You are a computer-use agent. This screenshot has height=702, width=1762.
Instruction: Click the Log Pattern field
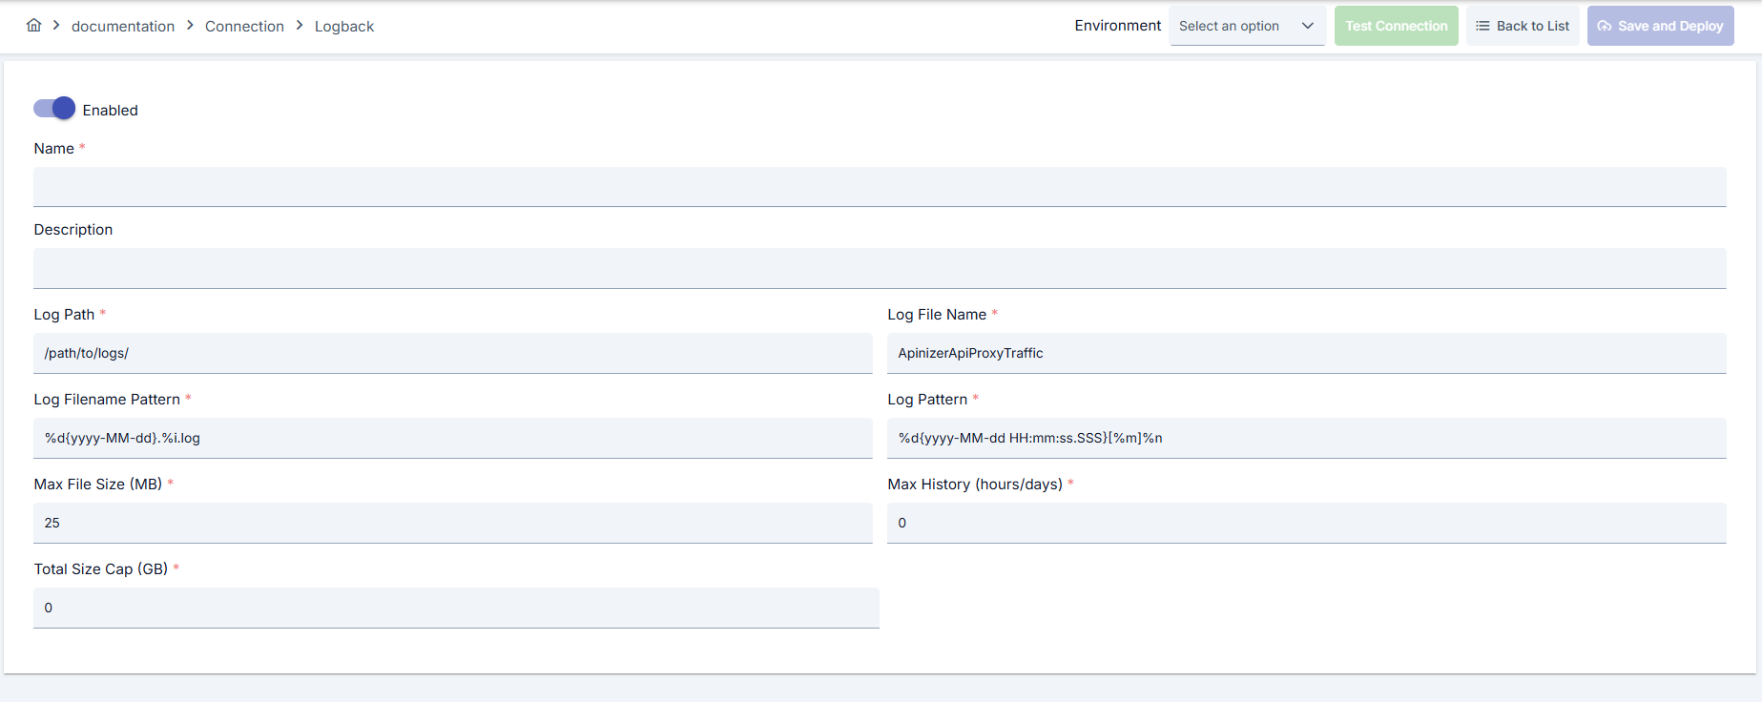point(1306,438)
